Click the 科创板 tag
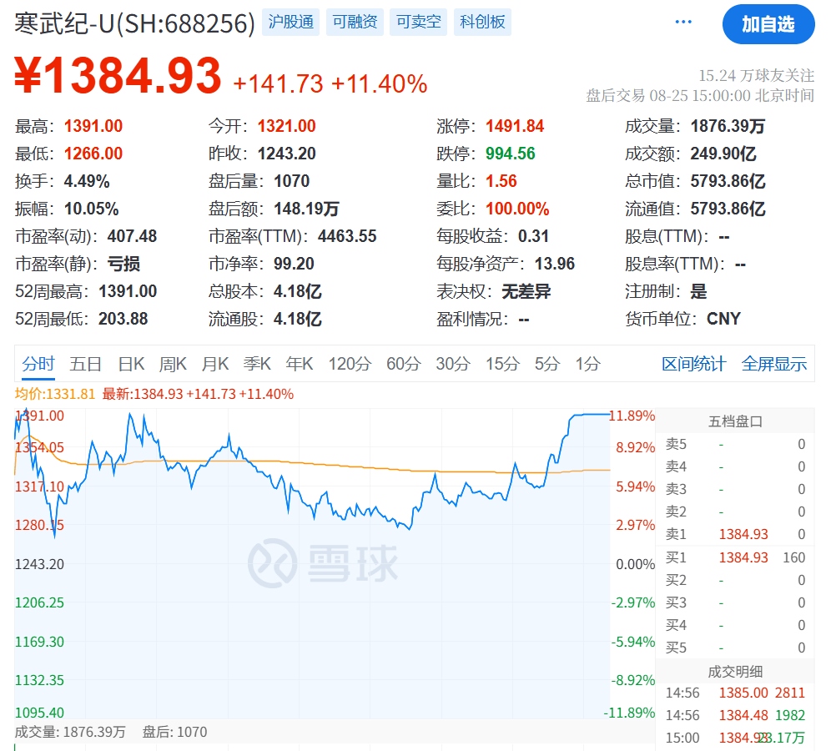This screenshot has width=836, height=751. (x=482, y=22)
